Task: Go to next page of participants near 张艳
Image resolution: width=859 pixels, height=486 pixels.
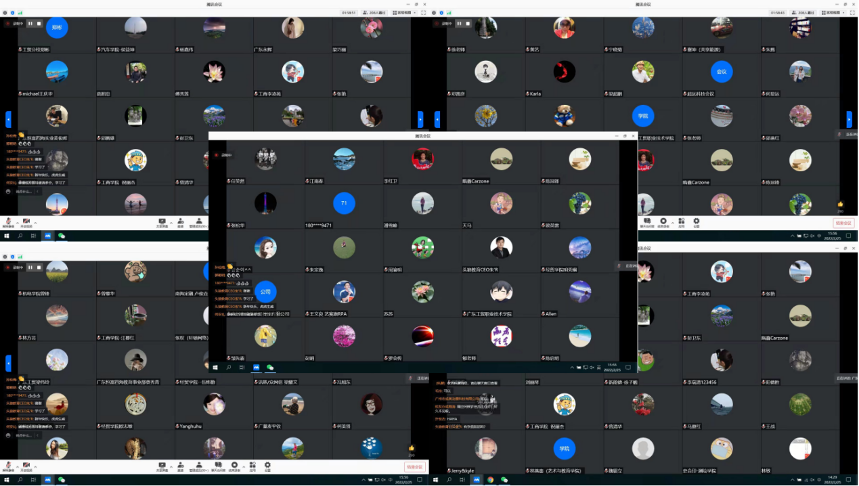Action: pyautogui.click(x=420, y=119)
